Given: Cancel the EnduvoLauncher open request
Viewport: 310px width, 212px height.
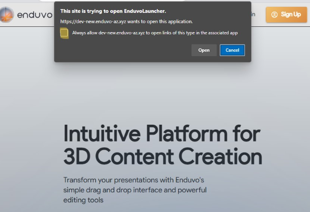Looking at the screenshot, I should 232,50.
